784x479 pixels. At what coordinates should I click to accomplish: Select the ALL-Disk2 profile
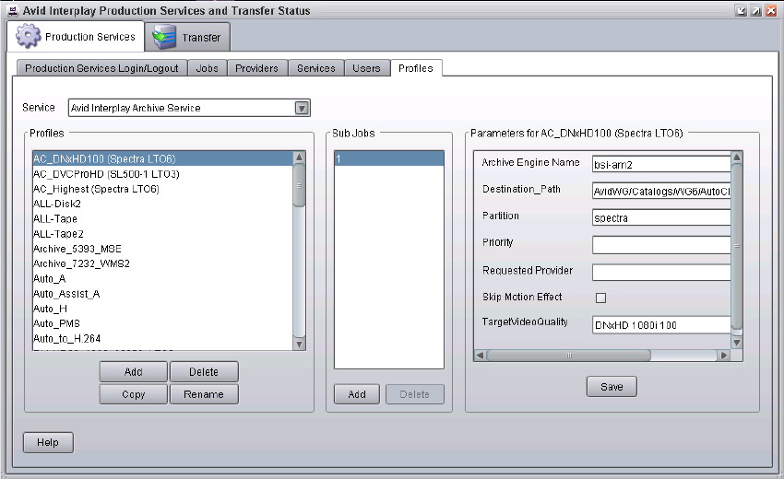click(162, 204)
